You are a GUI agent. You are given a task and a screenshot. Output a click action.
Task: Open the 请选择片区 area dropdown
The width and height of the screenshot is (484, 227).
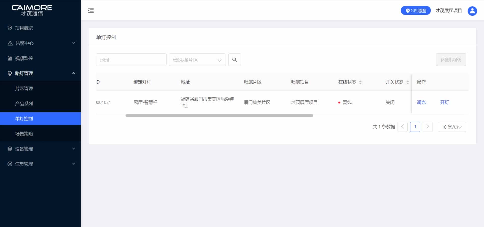(197, 60)
